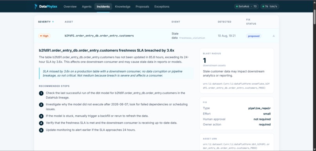Open the Overview tab
The image size is (316, 151).
pos(70,7)
